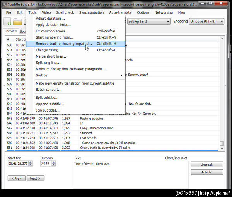Open the File menu

pyautogui.click(x=9, y=12)
